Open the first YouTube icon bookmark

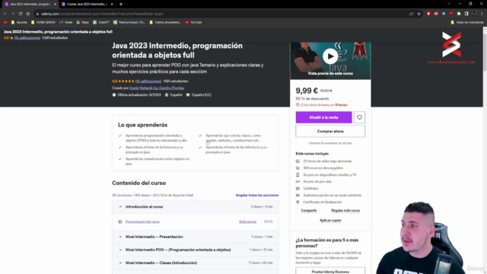coord(5,22)
